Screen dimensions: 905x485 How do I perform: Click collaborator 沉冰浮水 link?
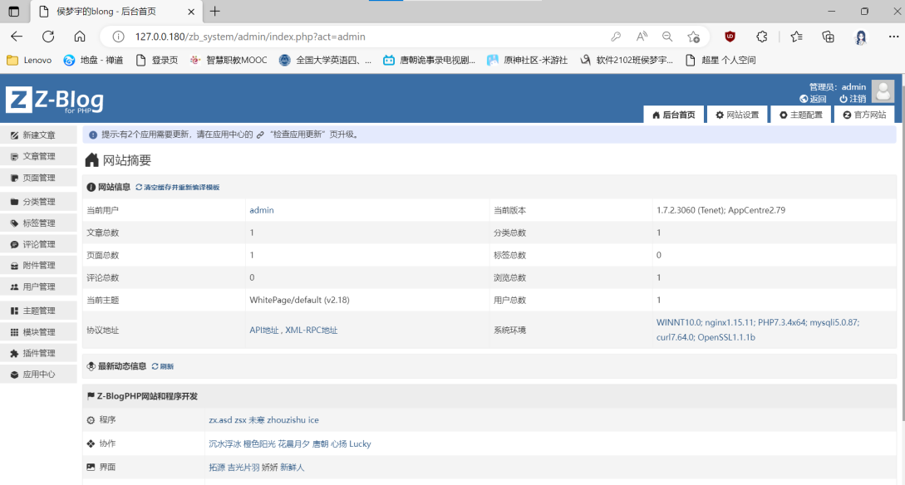pos(224,443)
